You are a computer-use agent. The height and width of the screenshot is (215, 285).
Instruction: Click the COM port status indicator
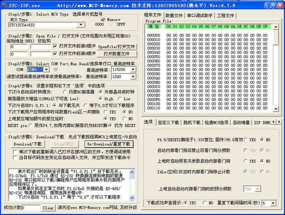(x=56, y=69)
